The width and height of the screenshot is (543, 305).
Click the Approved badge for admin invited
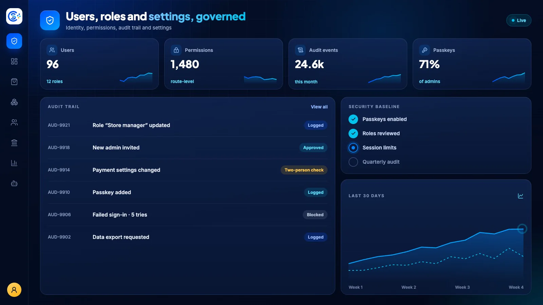313,148
